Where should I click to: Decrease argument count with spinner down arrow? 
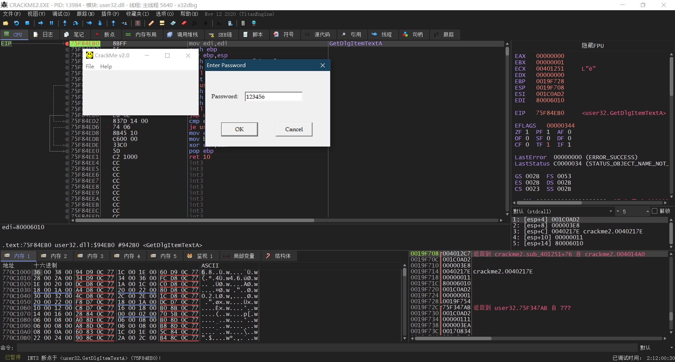click(x=618, y=211)
